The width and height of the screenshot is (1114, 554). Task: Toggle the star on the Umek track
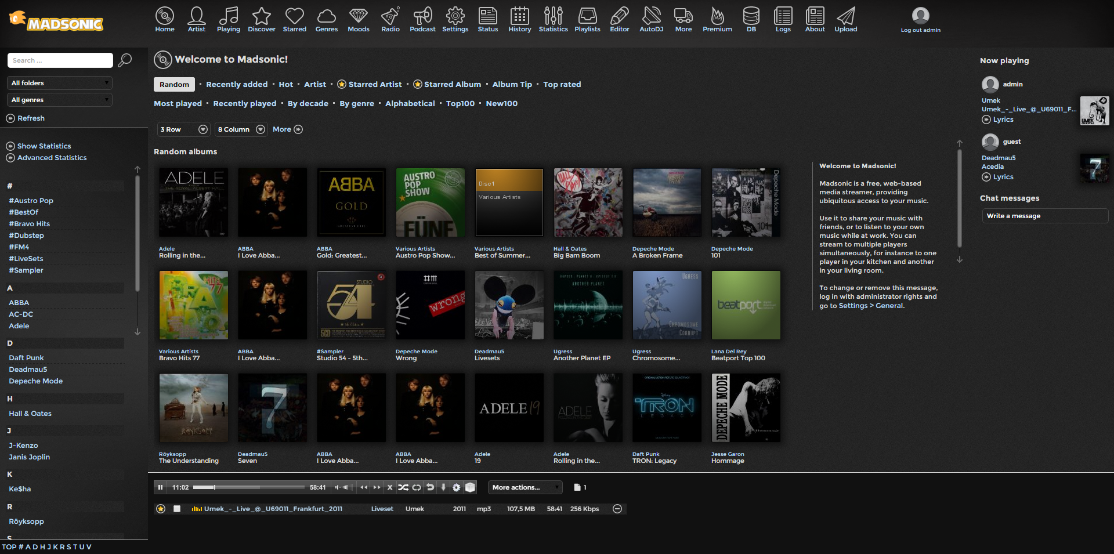click(x=161, y=509)
